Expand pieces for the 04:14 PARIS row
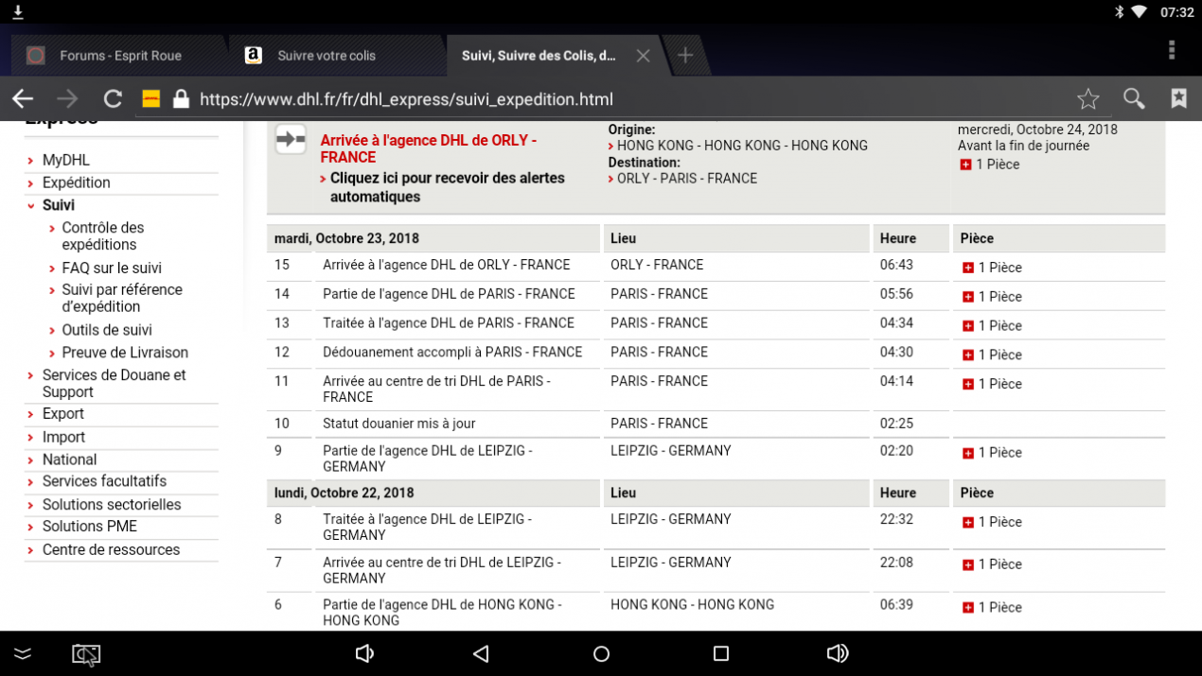1202x676 pixels. point(967,385)
